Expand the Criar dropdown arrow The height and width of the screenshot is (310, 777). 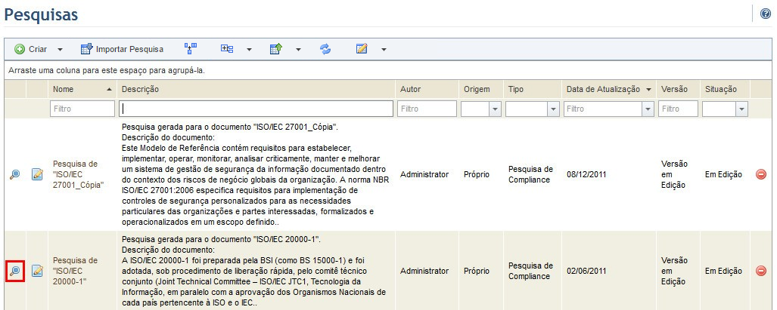click(x=60, y=49)
